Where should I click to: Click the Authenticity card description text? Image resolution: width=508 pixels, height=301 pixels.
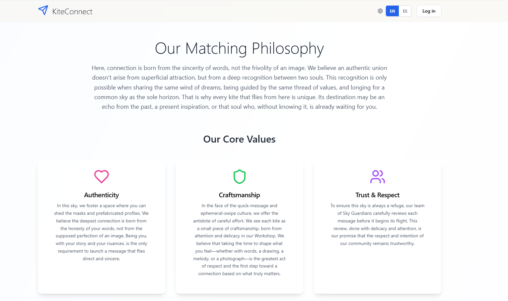(102, 232)
